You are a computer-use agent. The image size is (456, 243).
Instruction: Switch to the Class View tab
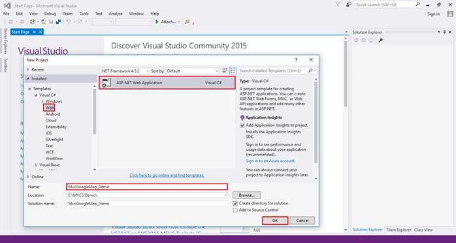pos(423,230)
